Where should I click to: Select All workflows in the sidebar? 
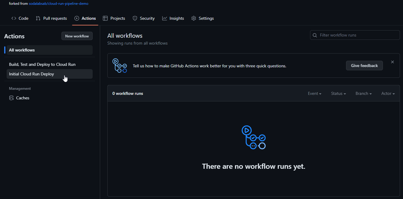49,50
